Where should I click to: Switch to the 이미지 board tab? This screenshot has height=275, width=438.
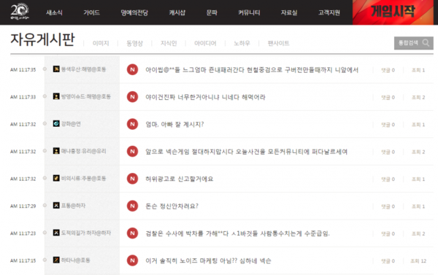pyautogui.click(x=101, y=43)
